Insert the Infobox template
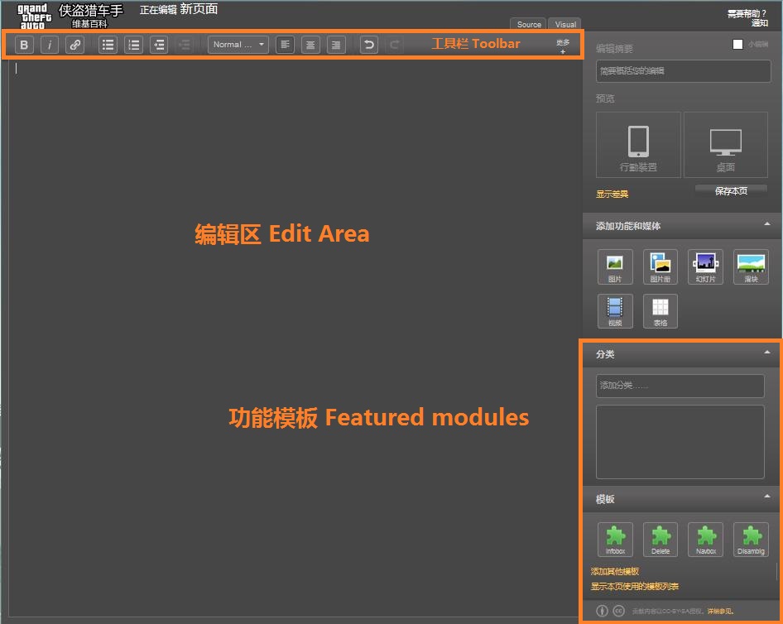 [615, 540]
